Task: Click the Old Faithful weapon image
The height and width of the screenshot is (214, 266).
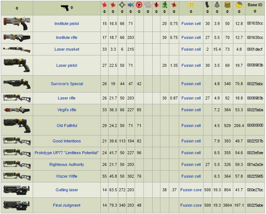Action: [17, 126]
